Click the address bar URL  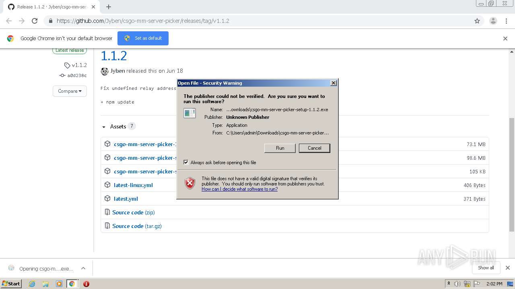click(x=143, y=21)
